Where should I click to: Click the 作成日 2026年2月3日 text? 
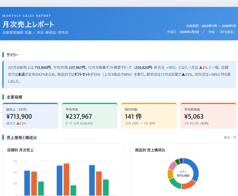tap(183, 32)
